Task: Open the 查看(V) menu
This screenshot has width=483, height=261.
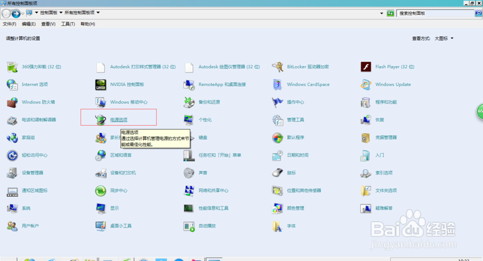Action: point(48,24)
